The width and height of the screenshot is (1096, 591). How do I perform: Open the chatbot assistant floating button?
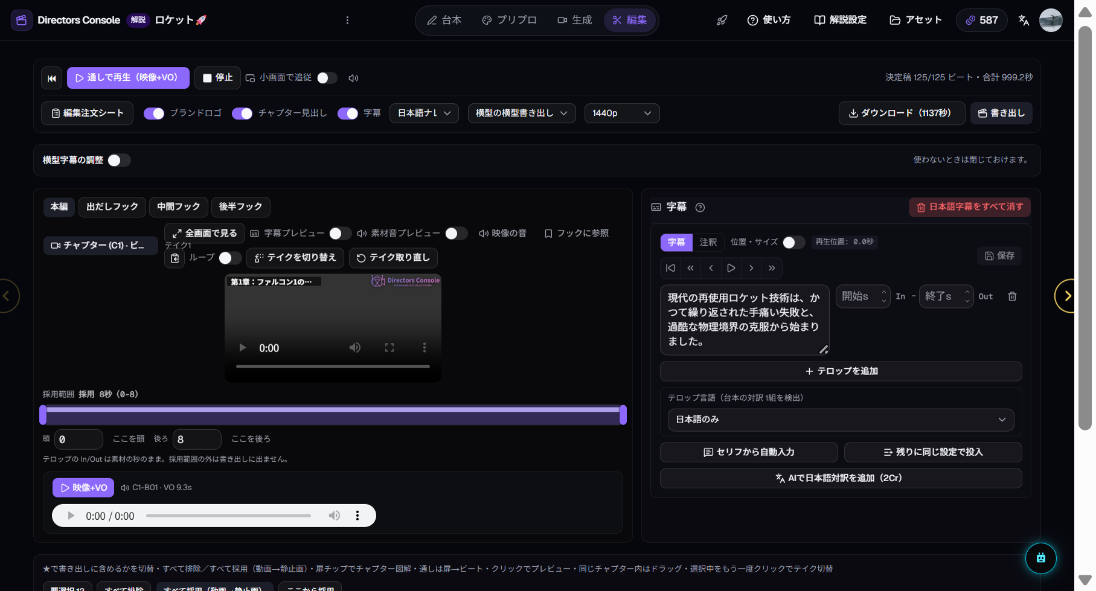coord(1040,558)
